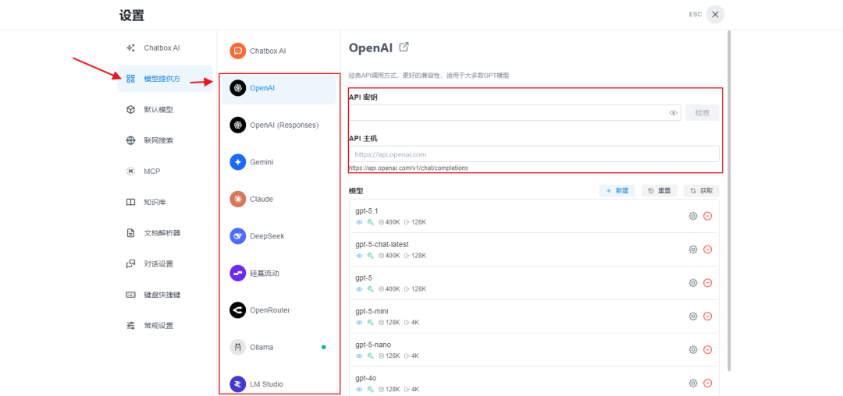Click the tool-use icon under gpt-5.1
Screen dimensions: 843x396
(x=370, y=222)
